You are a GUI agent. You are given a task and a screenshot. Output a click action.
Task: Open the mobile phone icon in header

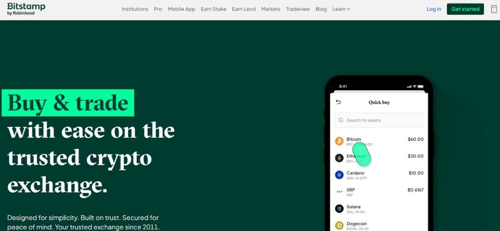493,9
